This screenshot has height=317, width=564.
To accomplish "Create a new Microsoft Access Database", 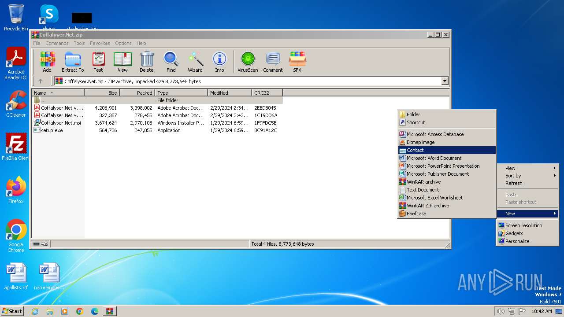I will [447, 134].
